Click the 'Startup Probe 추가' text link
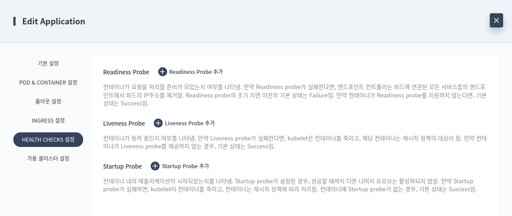 185,166
